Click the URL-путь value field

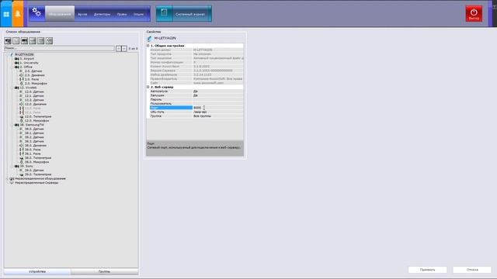[x=218, y=112]
